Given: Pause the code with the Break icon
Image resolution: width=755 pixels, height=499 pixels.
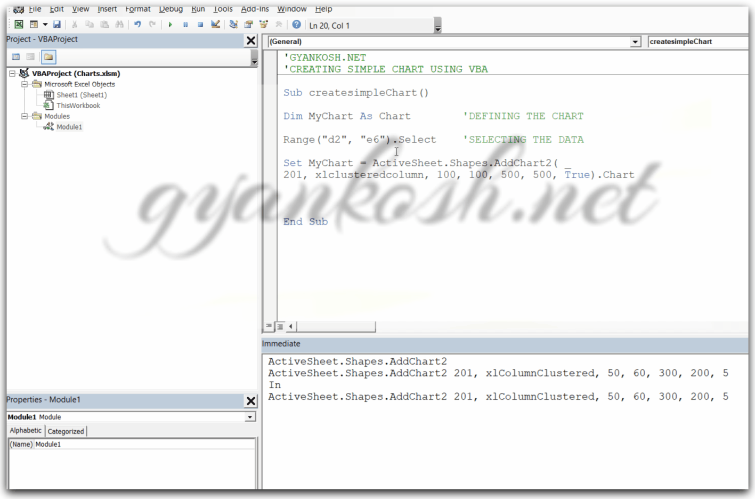Looking at the screenshot, I should coord(185,25).
